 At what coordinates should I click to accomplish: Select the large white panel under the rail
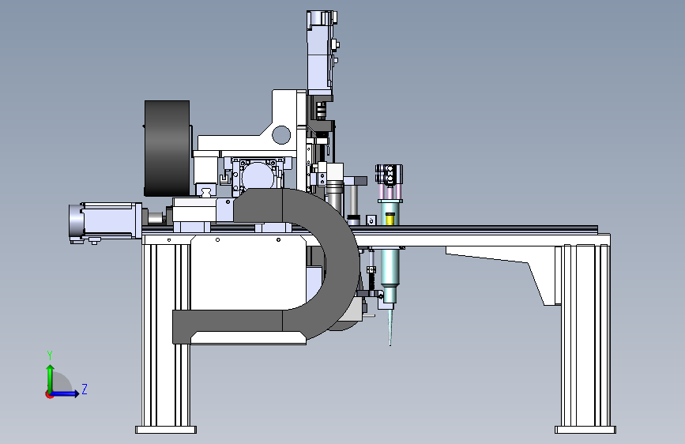249,273
